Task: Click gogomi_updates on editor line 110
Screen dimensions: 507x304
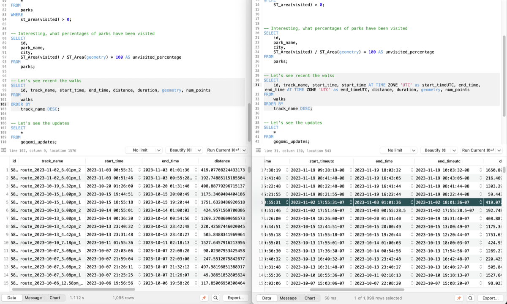Action: click(38, 142)
